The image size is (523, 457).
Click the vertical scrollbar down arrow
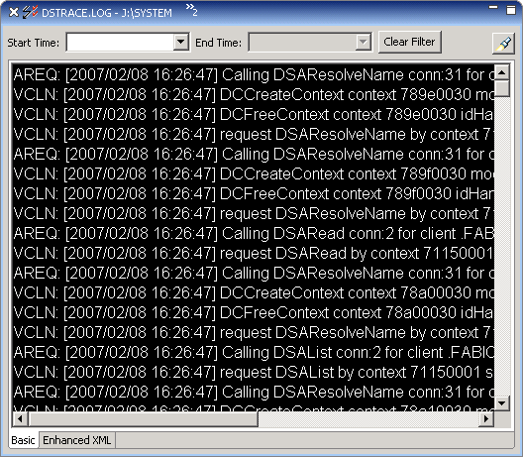coord(502,403)
